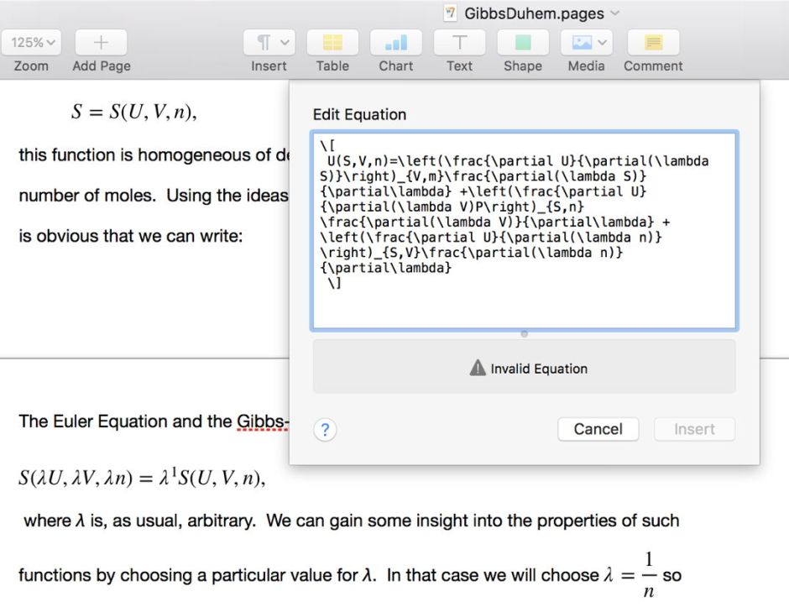Cancel the Edit Equation dialog
This screenshot has height=607, width=789.
click(598, 429)
